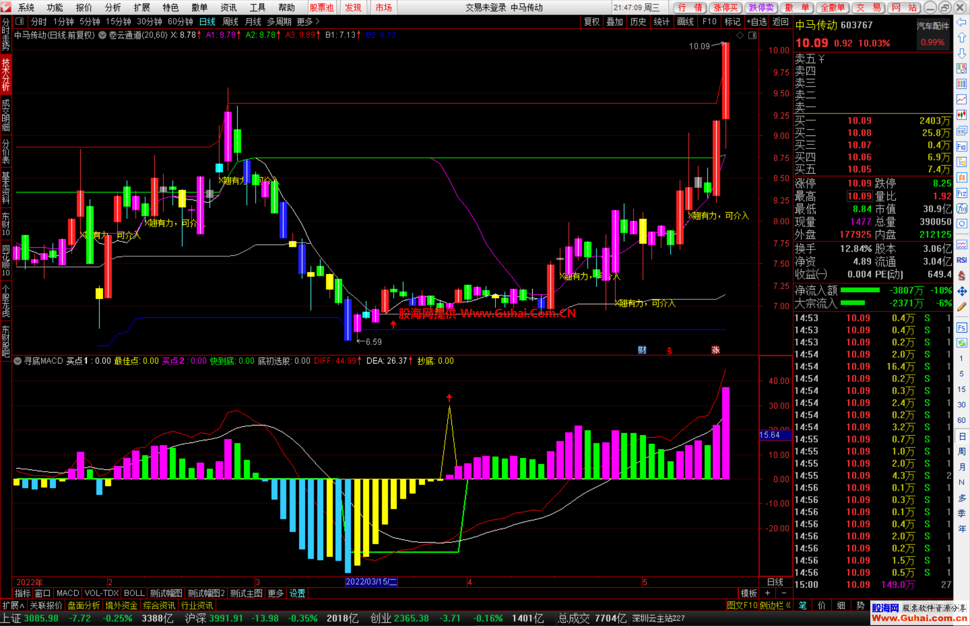Select the 周 period in right sidebar
The image size is (970, 626).
click(961, 451)
